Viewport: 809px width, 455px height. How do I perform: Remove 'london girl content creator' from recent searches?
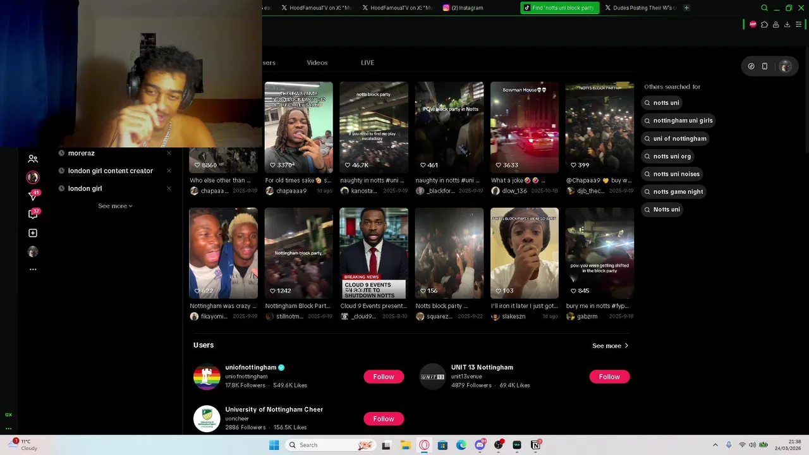click(169, 171)
